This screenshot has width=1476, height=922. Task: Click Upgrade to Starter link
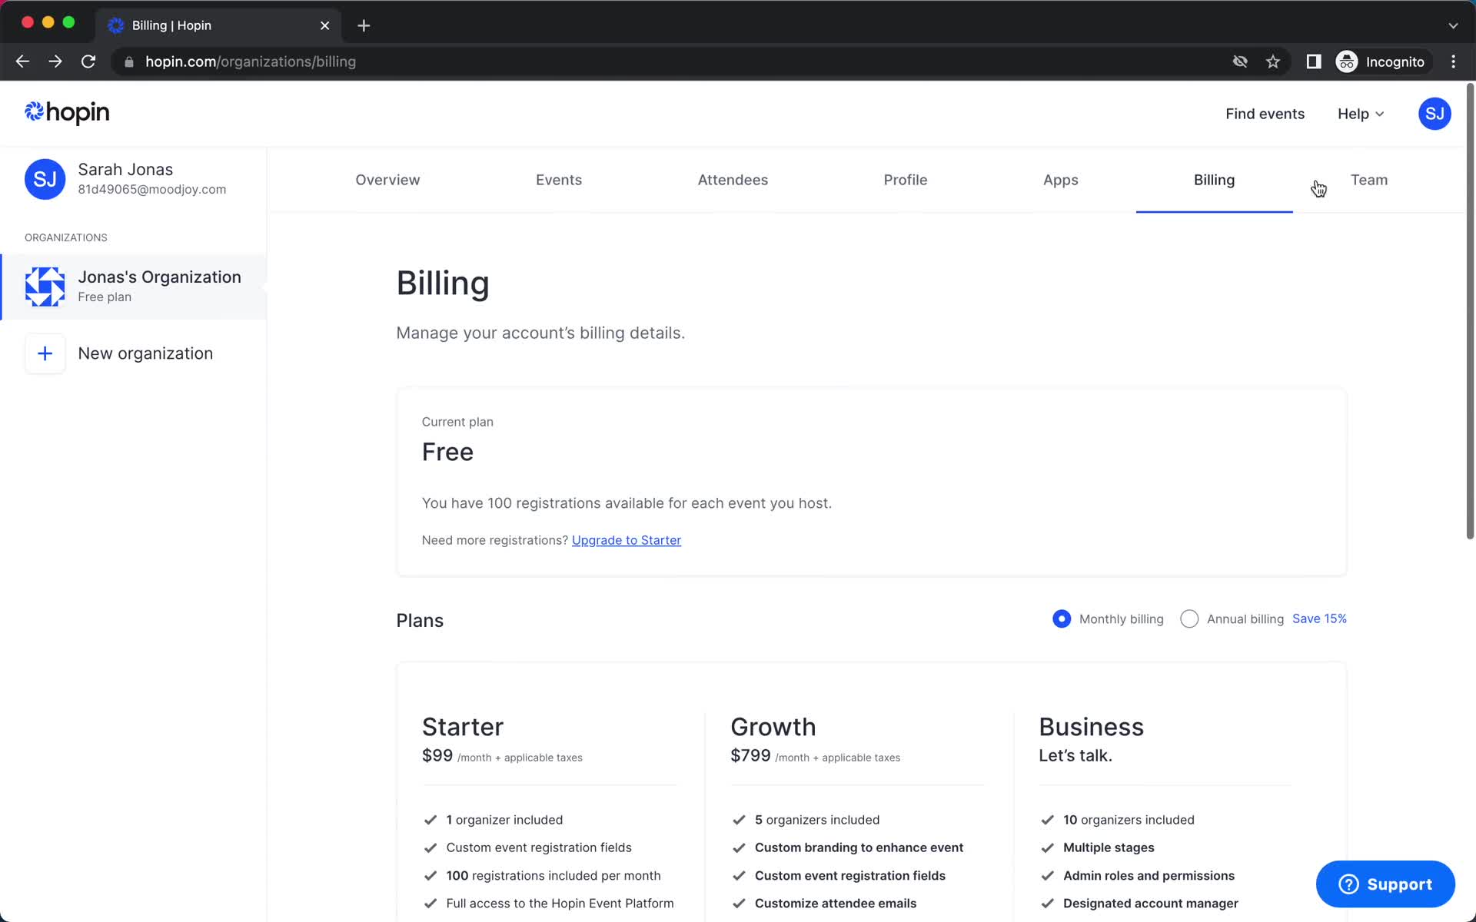[627, 540]
